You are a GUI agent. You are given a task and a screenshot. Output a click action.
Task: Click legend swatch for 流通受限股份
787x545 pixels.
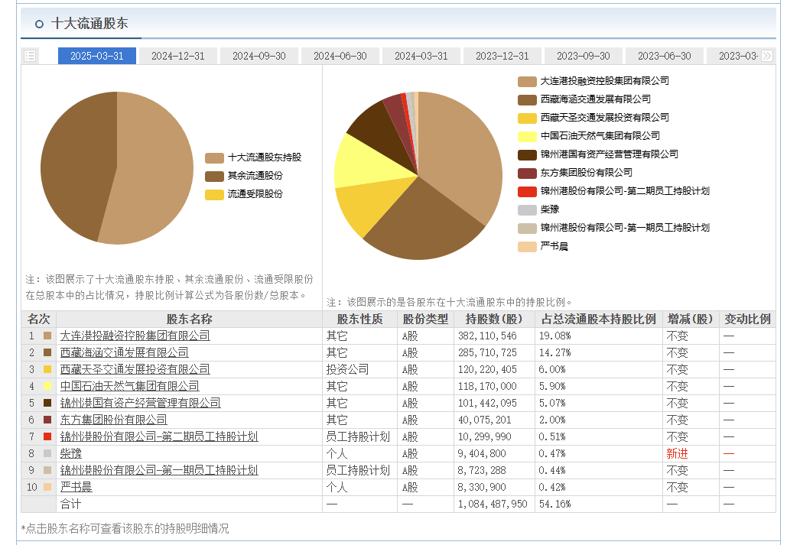(x=214, y=195)
